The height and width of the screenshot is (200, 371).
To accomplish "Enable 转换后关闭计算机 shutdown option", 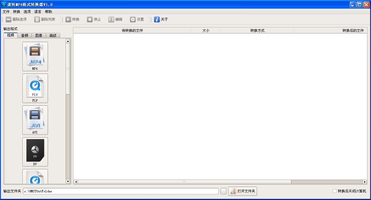I will [335, 191].
